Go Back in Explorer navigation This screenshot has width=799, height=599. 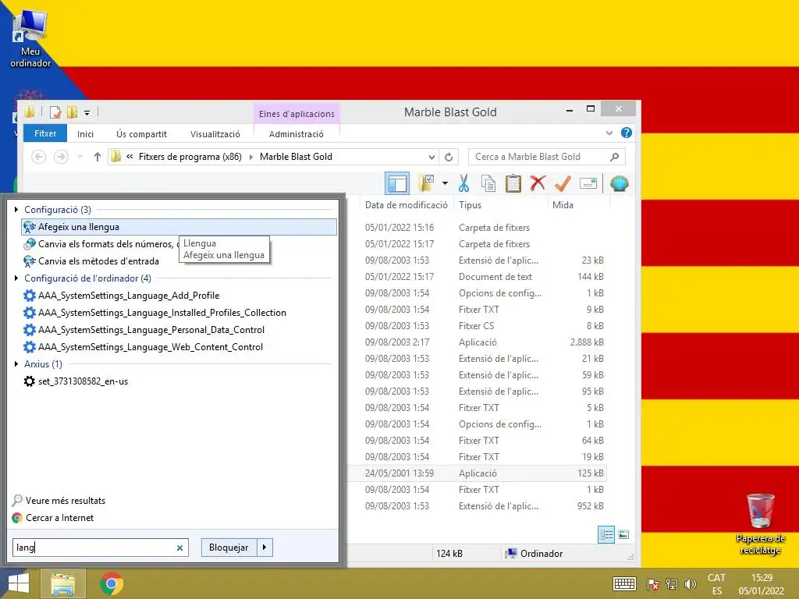pyautogui.click(x=39, y=157)
